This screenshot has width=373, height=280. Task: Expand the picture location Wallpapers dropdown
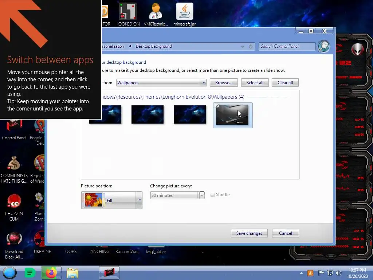click(203, 83)
